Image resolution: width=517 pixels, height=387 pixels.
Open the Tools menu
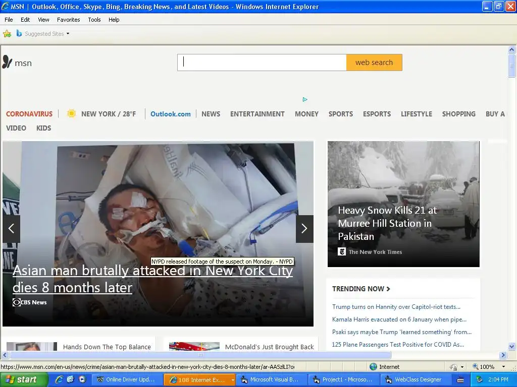click(x=94, y=20)
